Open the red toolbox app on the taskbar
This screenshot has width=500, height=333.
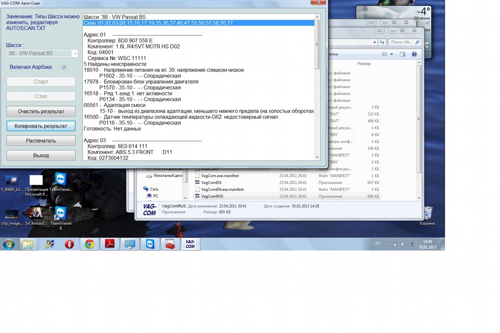point(170,244)
